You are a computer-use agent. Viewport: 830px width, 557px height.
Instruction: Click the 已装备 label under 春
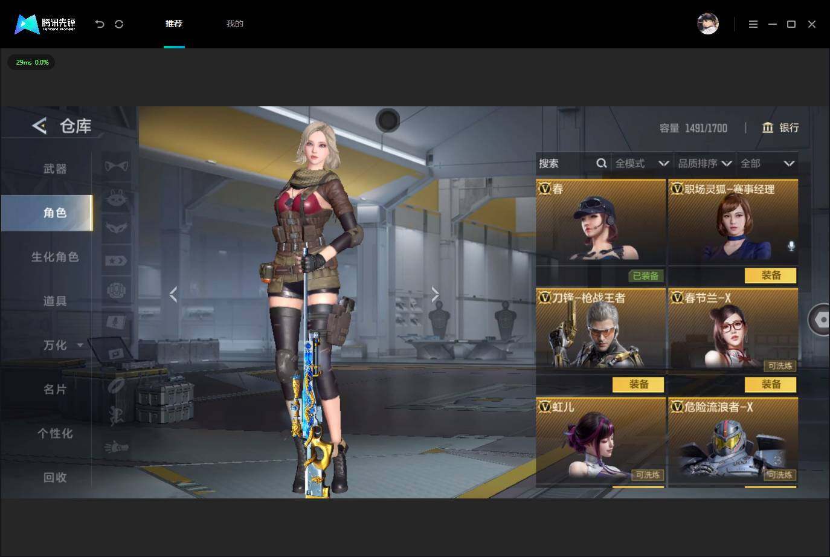[646, 275]
